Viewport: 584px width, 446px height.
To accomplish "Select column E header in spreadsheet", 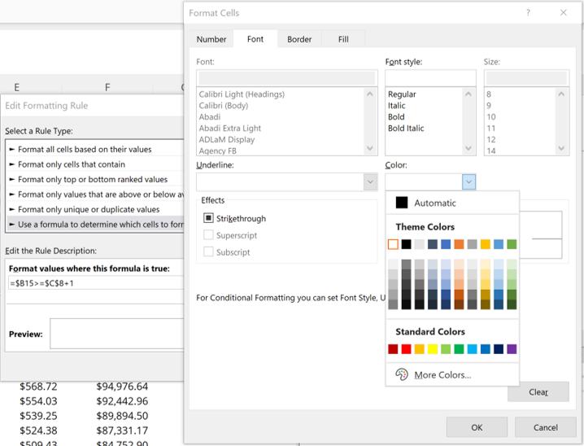I will click(x=17, y=87).
